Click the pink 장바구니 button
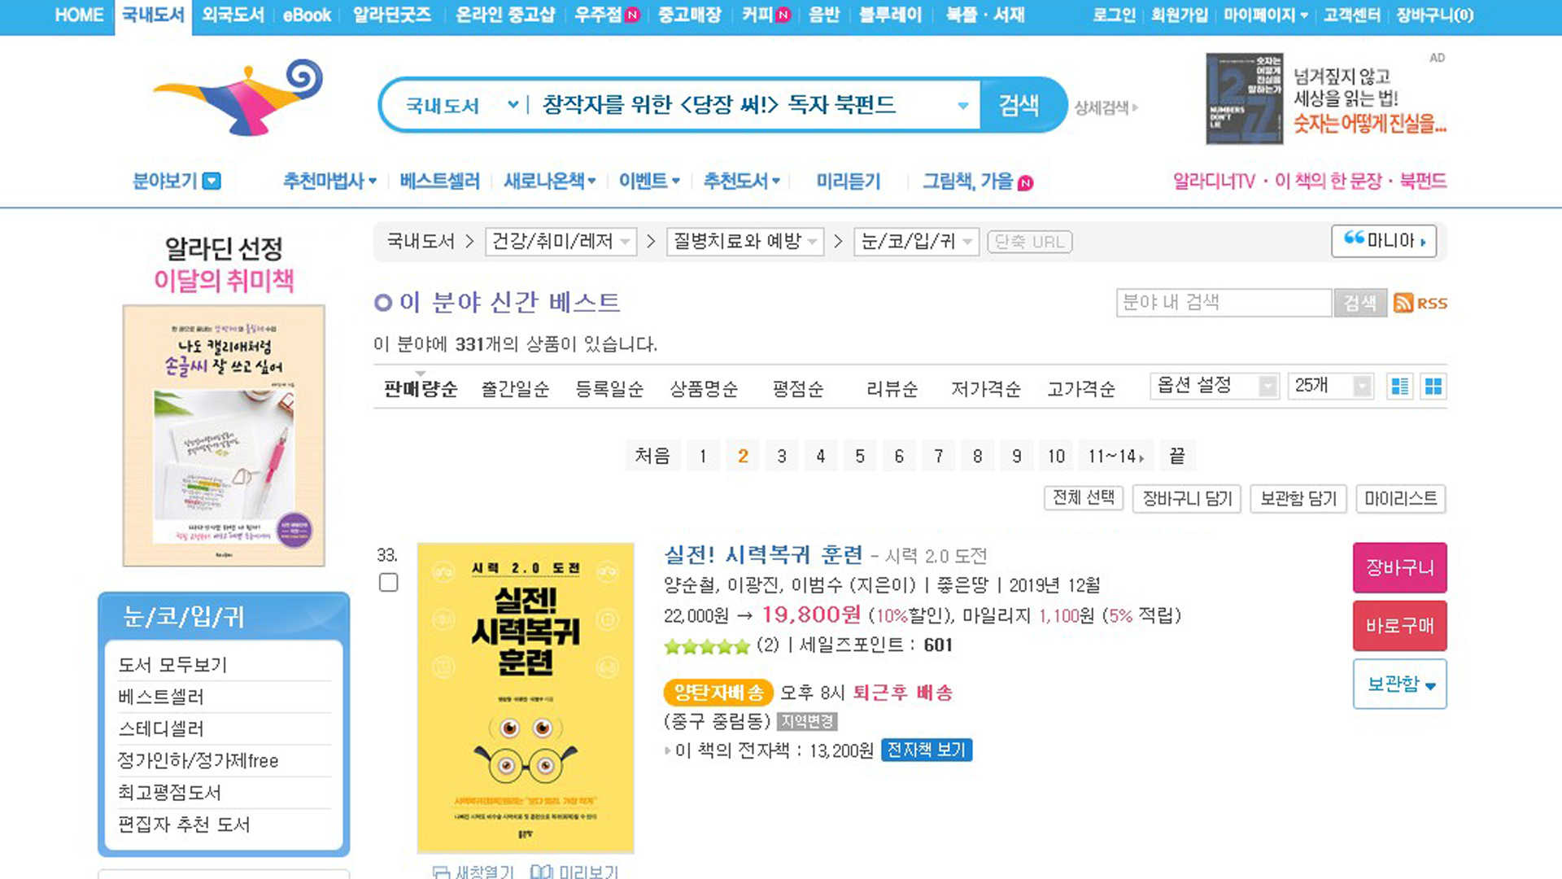The width and height of the screenshot is (1562, 879). [x=1399, y=567]
